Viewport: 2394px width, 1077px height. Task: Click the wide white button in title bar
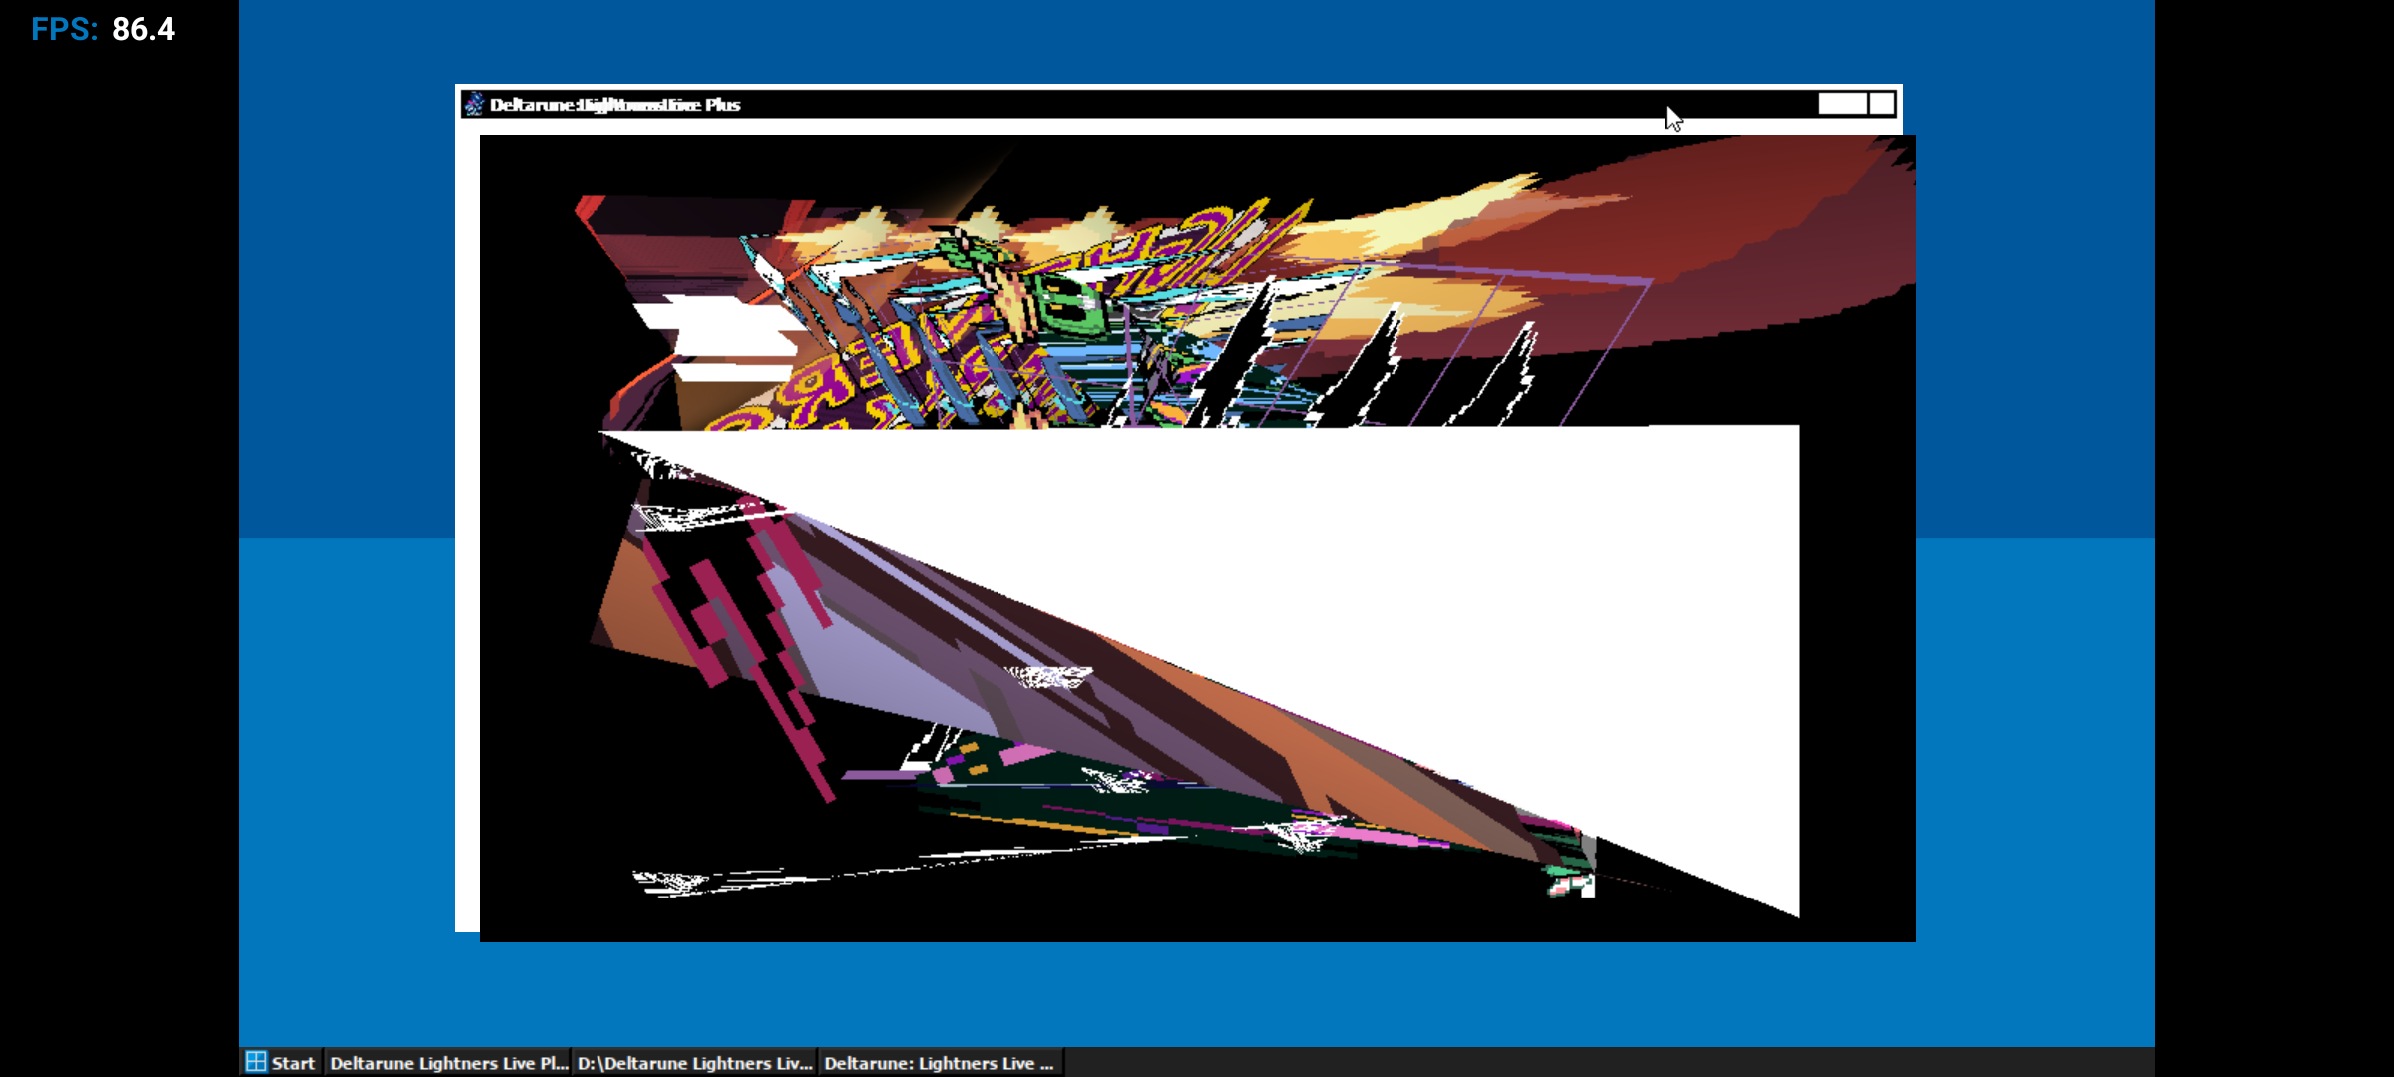coord(1841,104)
